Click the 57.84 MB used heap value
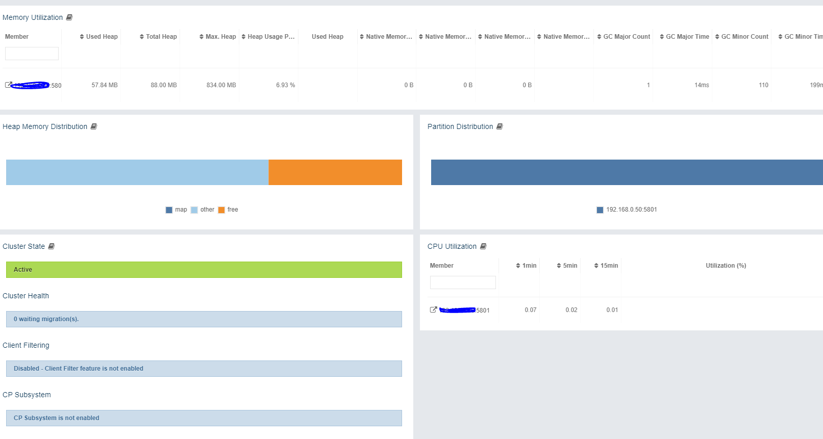The image size is (823, 439). tap(105, 85)
